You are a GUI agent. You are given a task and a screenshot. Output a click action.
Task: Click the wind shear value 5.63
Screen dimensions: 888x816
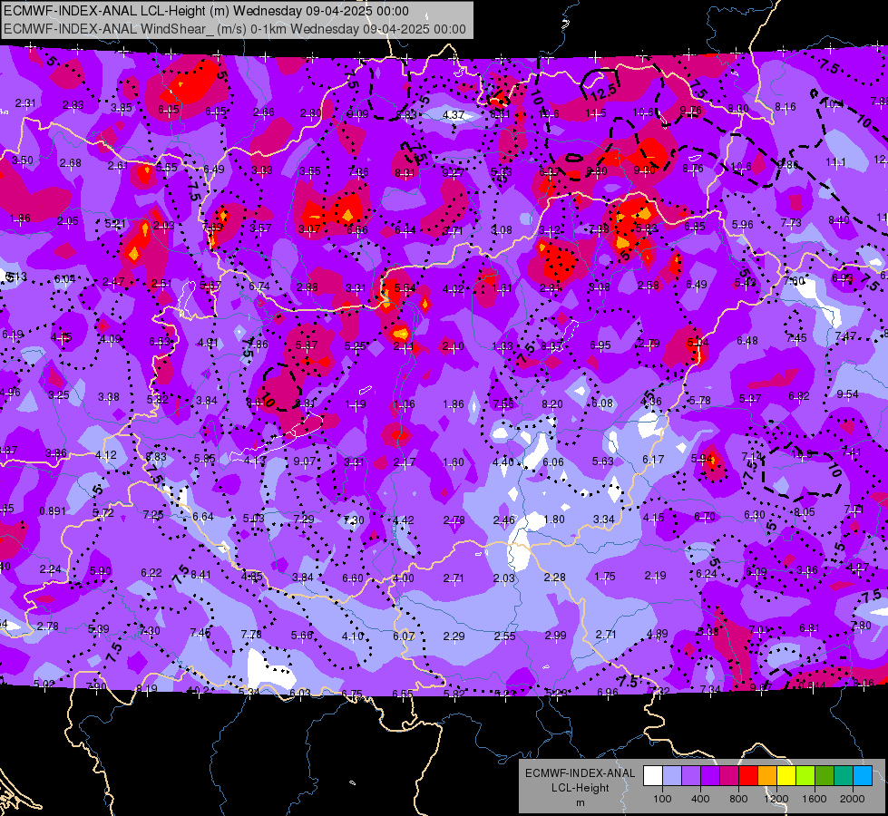tap(602, 461)
